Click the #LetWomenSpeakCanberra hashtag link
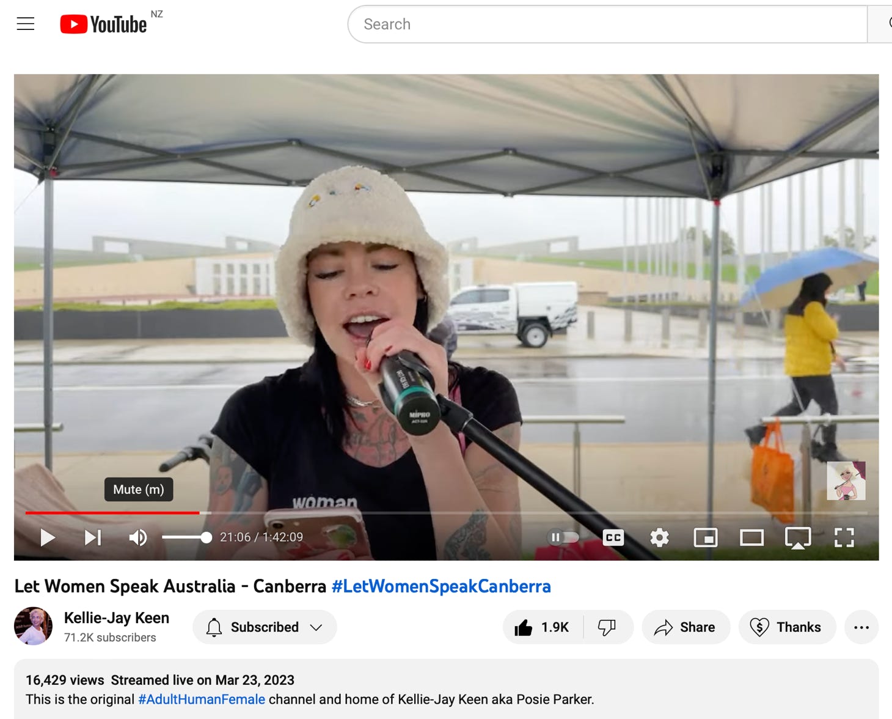The width and height of the screenshot is (892, 719). 441,586
